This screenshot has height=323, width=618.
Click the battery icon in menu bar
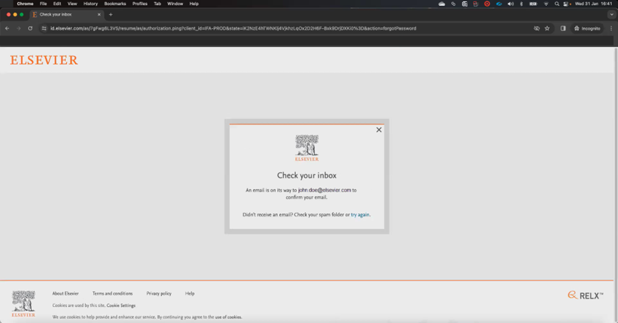click(533, 3)
